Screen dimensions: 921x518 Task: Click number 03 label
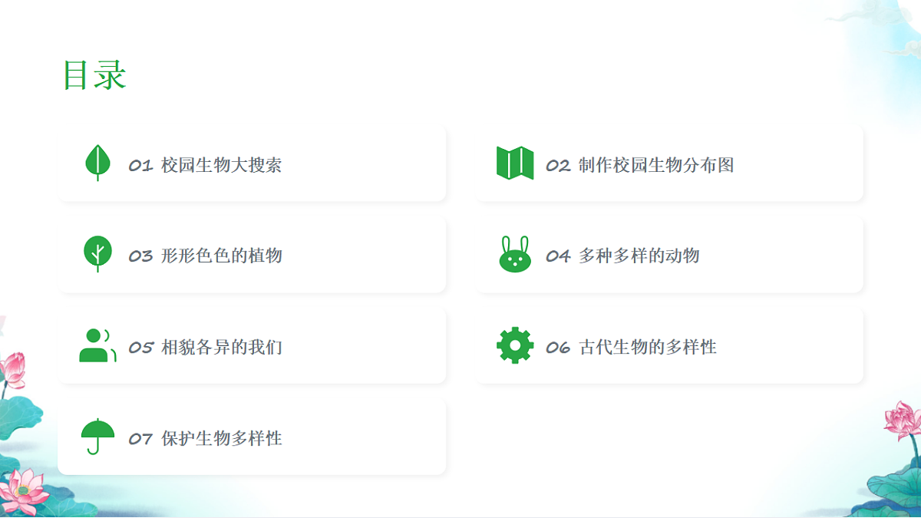(140, 256)
